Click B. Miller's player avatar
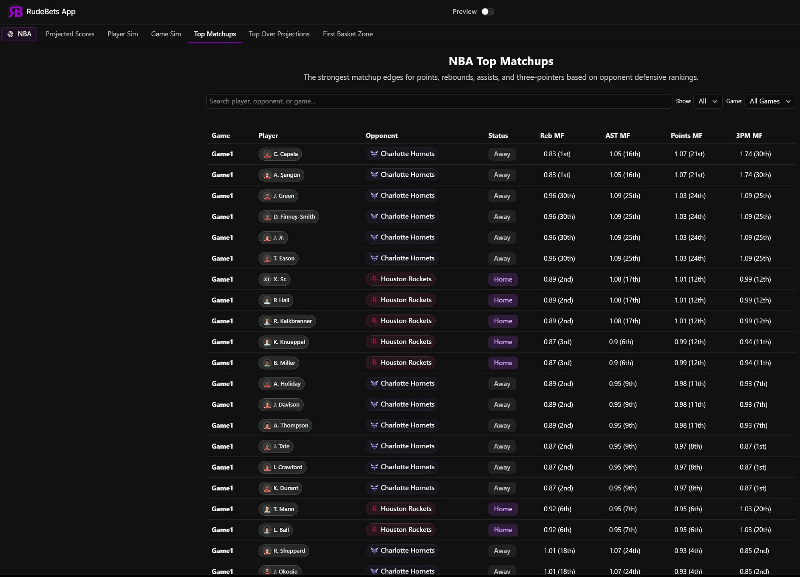The width and height of the screenshot is (800, 577). point(267,363)
